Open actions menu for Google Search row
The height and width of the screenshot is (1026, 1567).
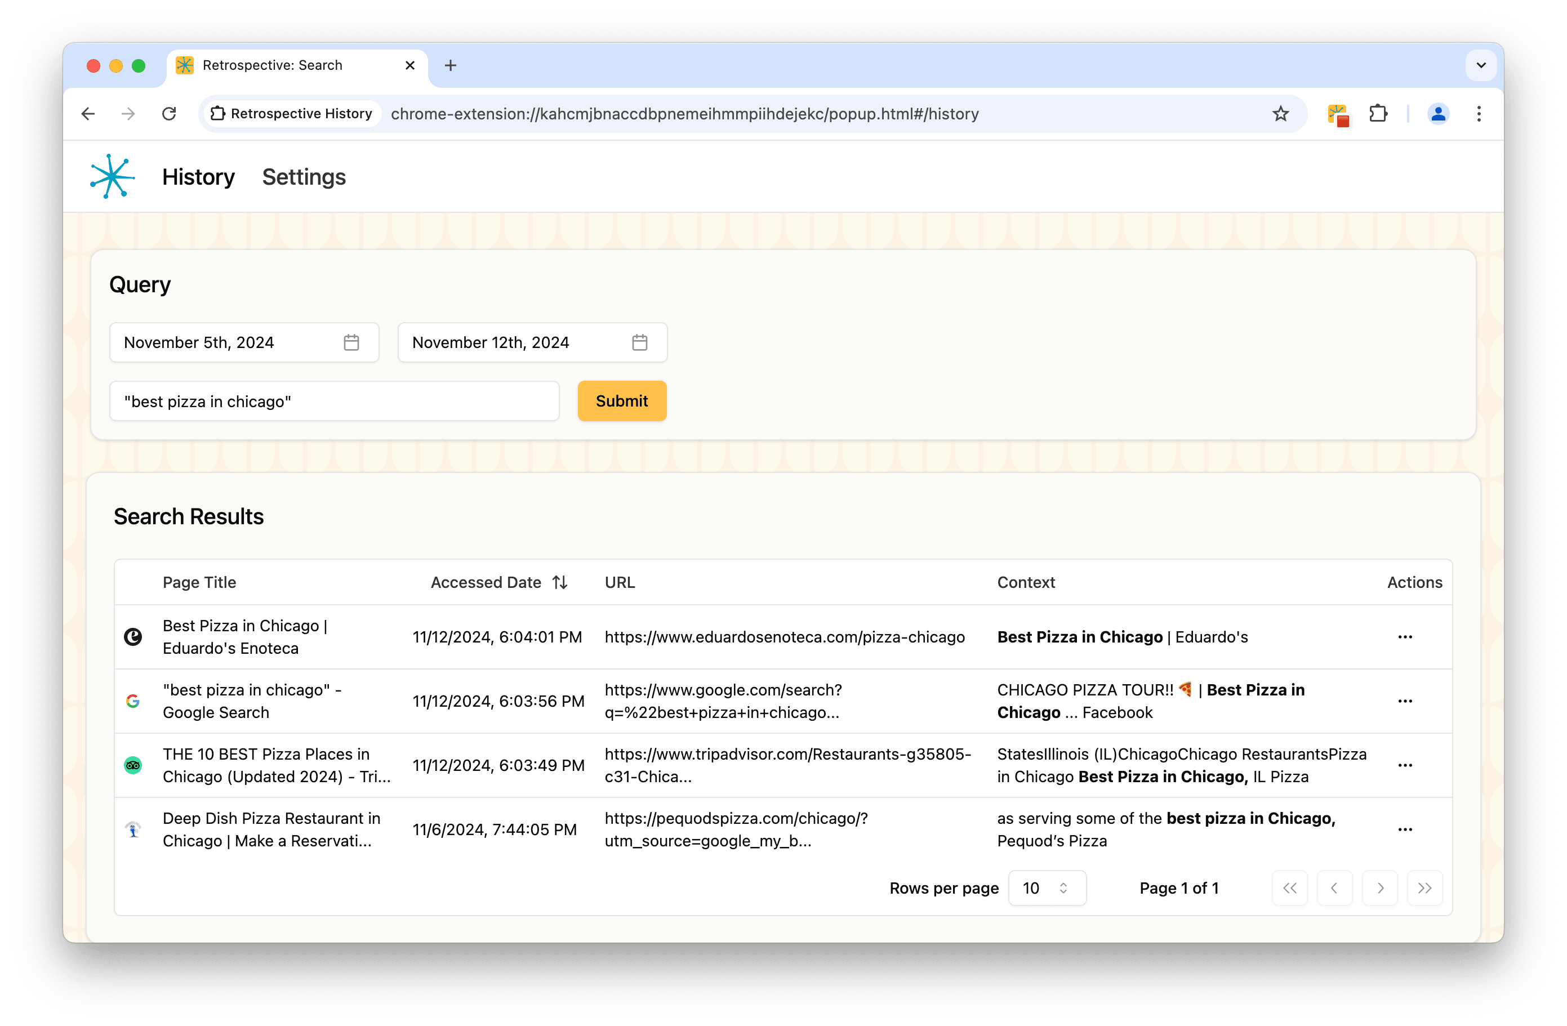(x=1404, y=702)
